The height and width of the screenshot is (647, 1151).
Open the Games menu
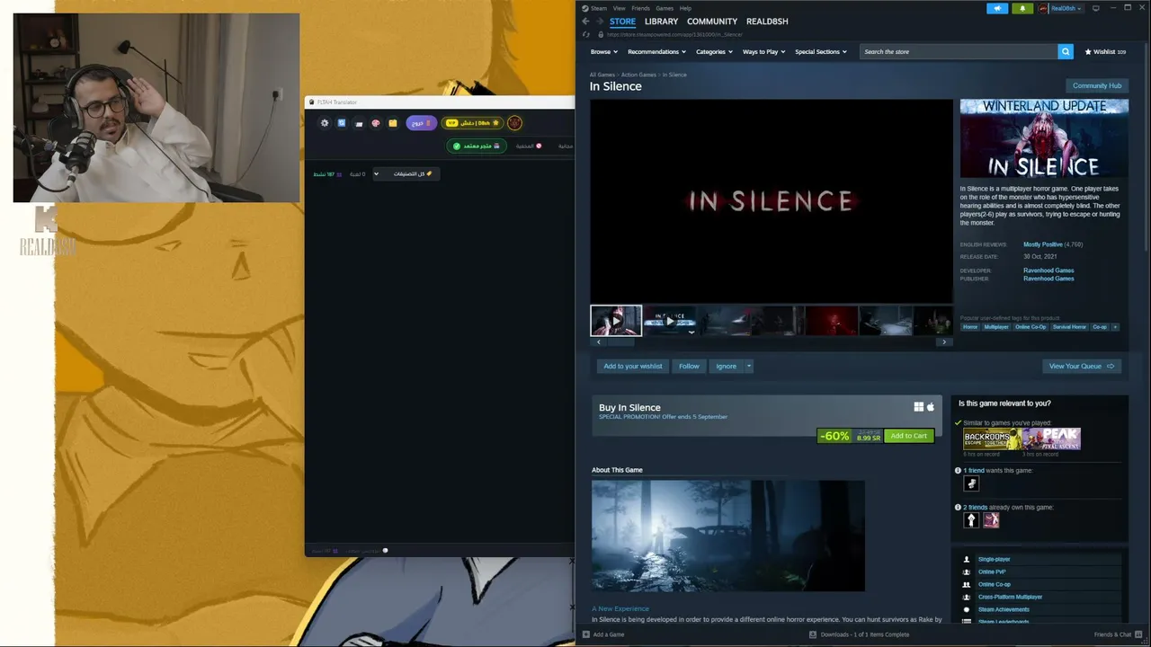pyautogui.click(x=665, y=8)
